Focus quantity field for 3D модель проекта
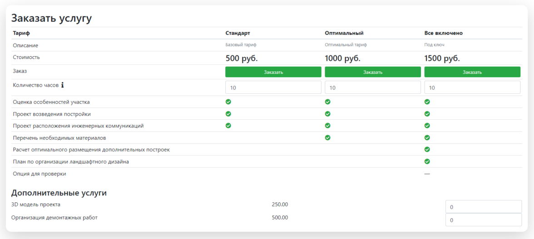Viewport: 534px width, 239px height. [483, 207]
